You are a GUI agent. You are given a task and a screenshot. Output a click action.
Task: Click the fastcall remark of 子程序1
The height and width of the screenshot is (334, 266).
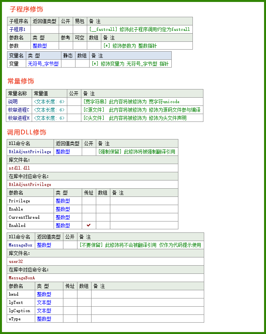140,29
